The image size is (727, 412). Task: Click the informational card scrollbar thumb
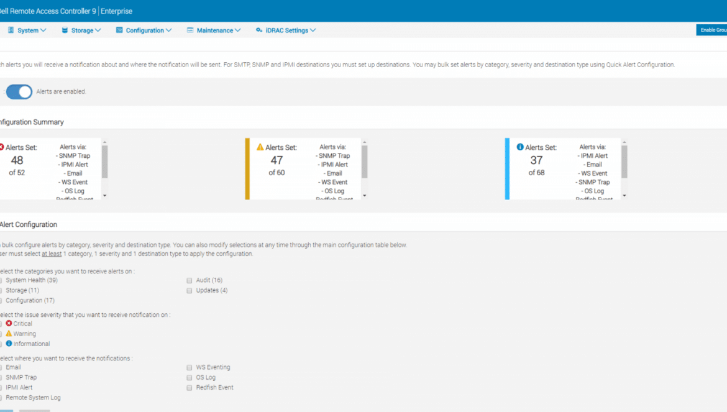[624, 162]
